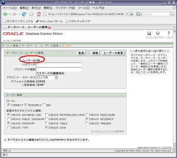Toggle CREATE DATABASE LINK checkbox

pos(9,115)
